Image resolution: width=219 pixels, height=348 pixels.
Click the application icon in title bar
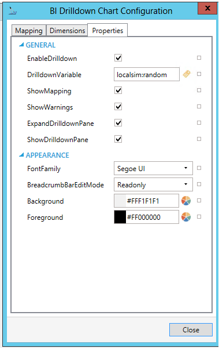coord(12,10)
